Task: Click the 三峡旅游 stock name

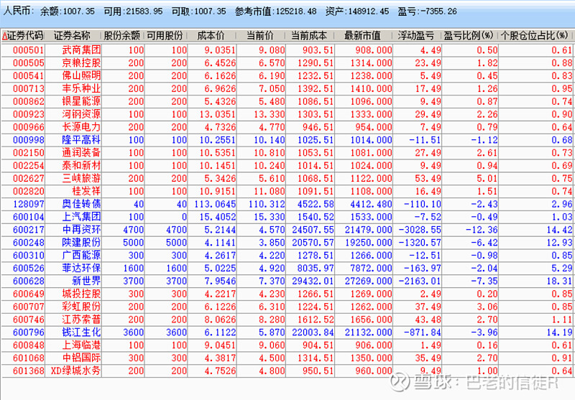Action: pyautogui.click(x=81, y=178)
